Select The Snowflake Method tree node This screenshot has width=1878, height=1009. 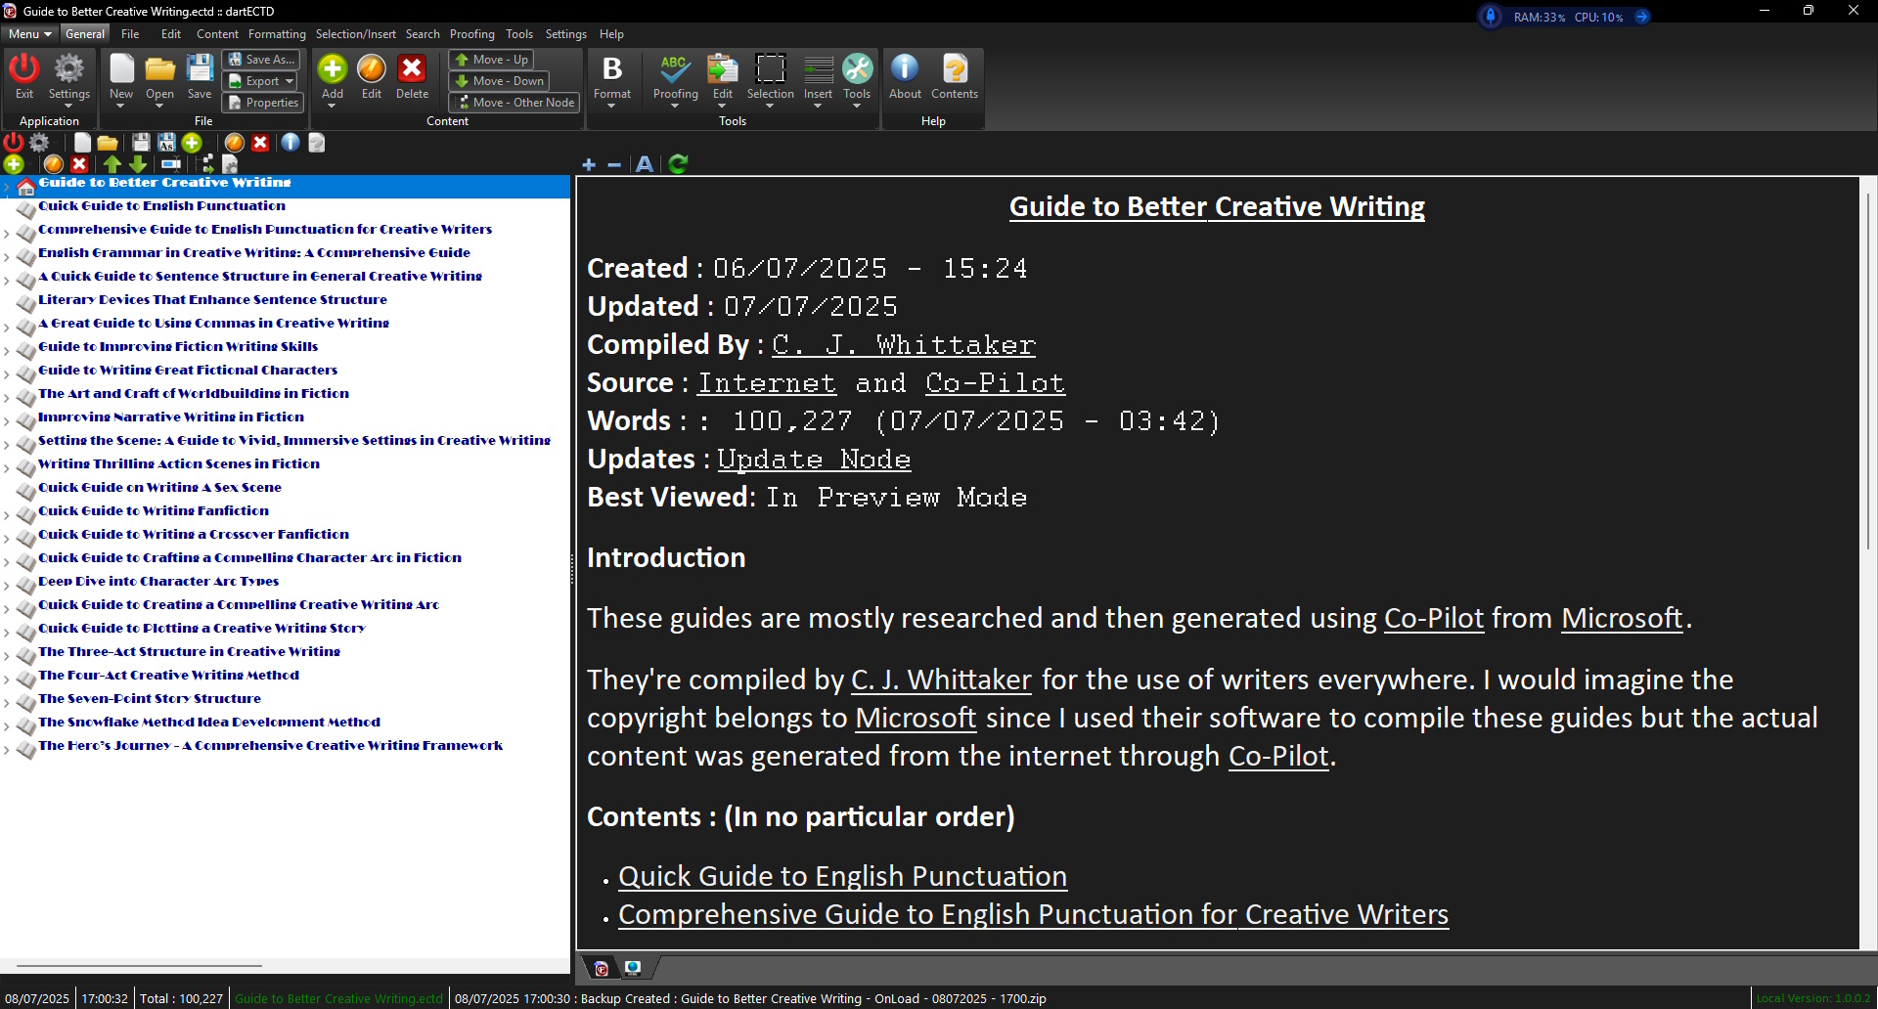pyautogui.click(x=209, y=723)
